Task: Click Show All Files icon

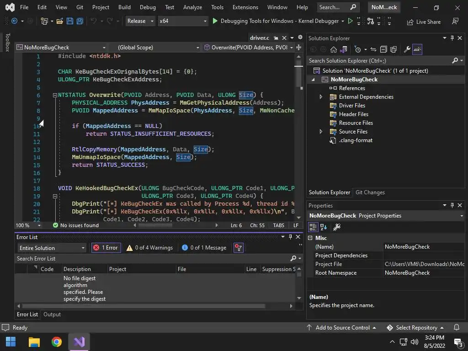Action: pos(394,49)
